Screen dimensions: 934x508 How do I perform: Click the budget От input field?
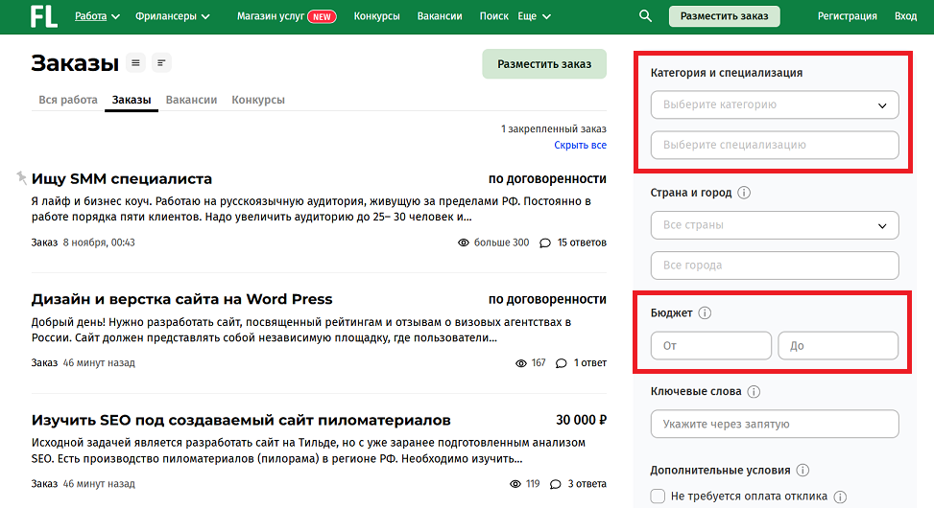click(x=710, y=346)
